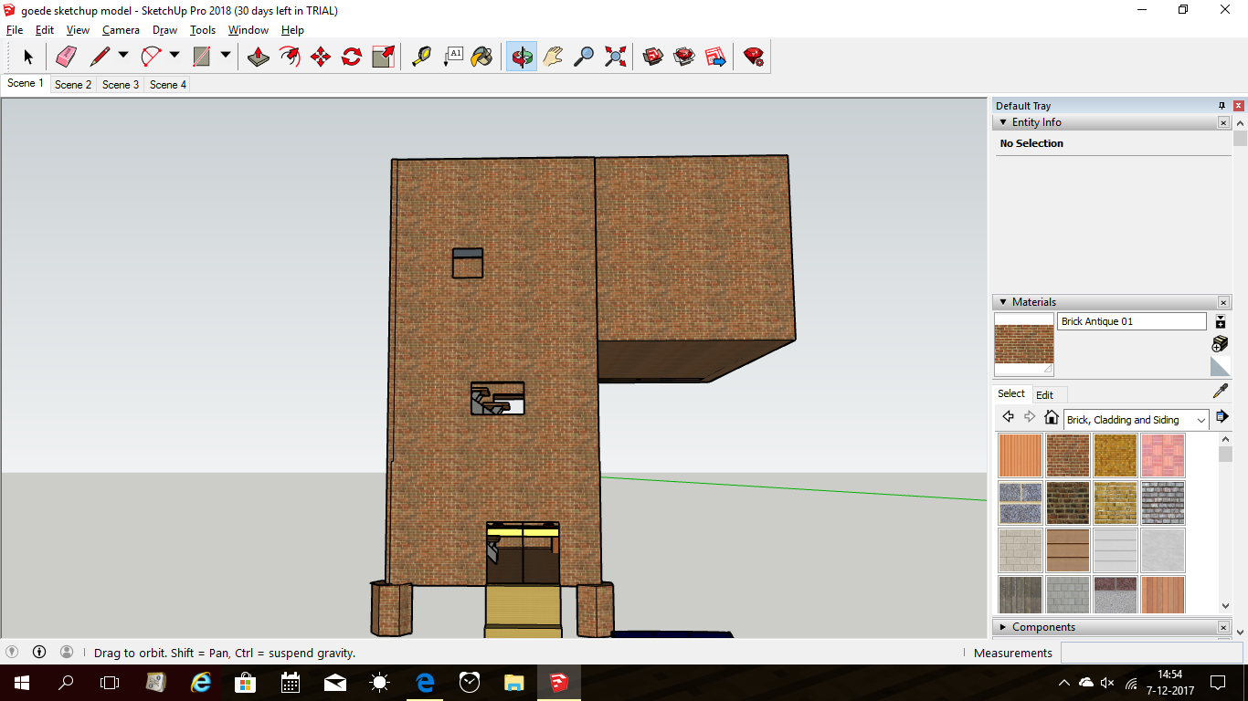Go to materials home collection
Image resolution: width=1248 pixels, height=701 pixels.
click(x=1052, y=418)
